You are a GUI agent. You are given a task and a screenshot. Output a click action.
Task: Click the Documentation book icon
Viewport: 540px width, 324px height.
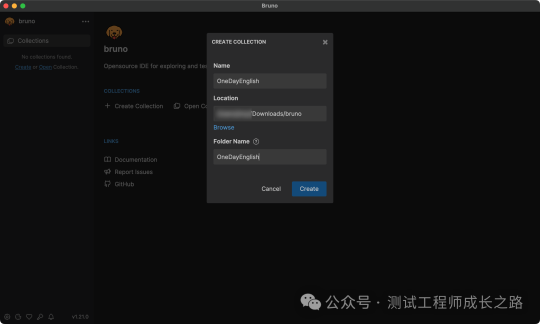point(107,159)
